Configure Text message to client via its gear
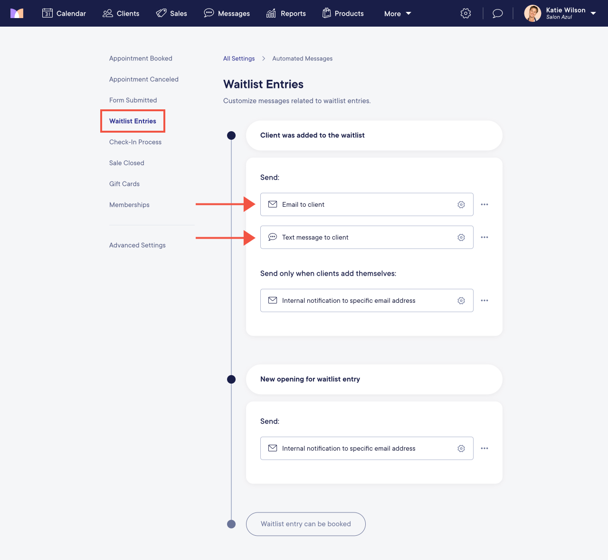Image resolution: width=608 pixels, height=560 pixels. 461,237
